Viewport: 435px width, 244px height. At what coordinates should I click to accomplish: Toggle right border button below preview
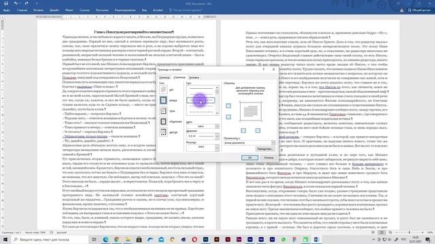coord(258,130)
